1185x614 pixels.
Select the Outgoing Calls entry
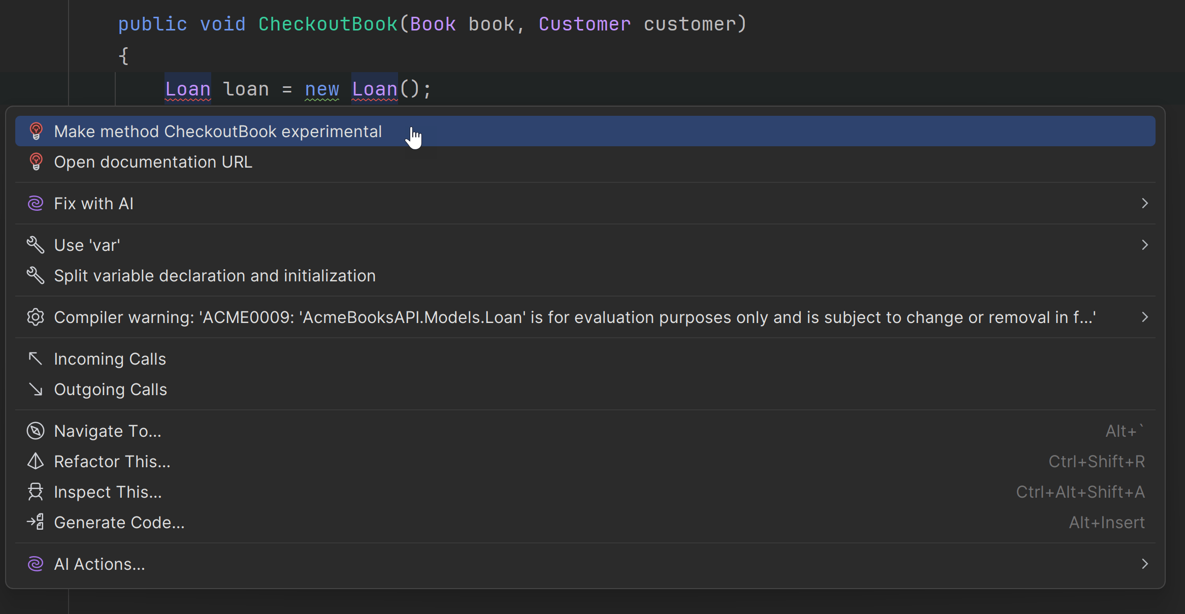(110, 390)
